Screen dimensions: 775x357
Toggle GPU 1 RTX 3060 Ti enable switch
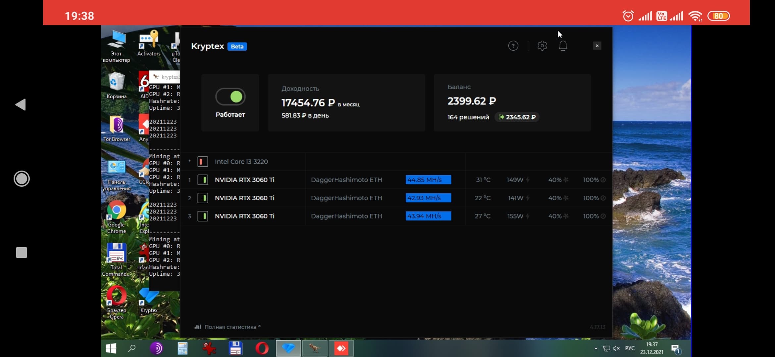(x=203, y=180)
